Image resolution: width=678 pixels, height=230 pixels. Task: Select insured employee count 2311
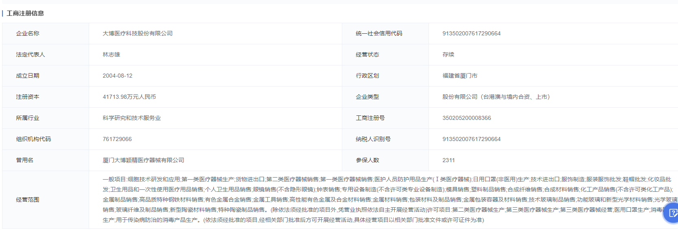[x=448, y=160]
